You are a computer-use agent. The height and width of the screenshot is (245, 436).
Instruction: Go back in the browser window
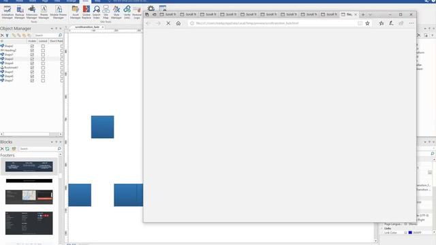coord(149,23)
